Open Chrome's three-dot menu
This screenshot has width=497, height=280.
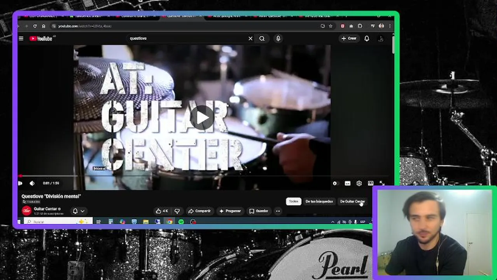click(x=390, y=26)
